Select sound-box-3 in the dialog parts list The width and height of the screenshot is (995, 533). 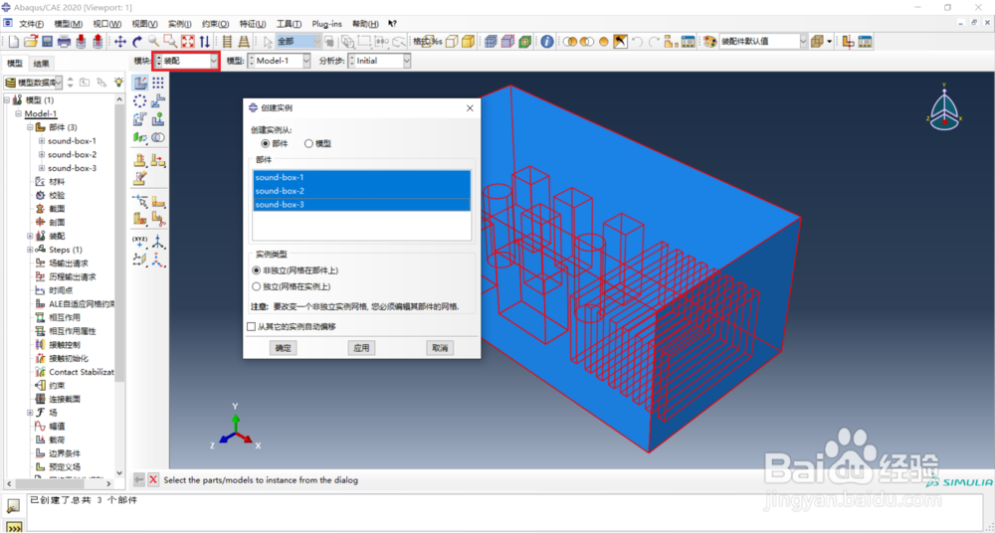[x=362, y=204]
